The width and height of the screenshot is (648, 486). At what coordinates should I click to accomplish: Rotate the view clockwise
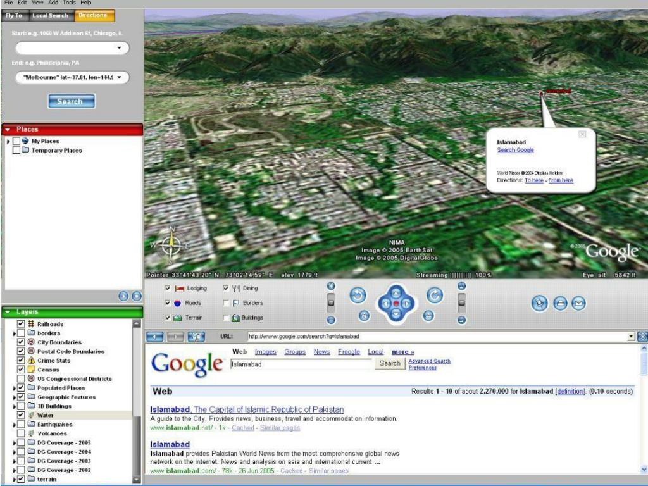[435, 296]
